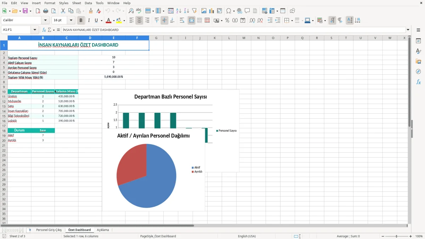
Task: Open the Font Size dropdown arrow
Action: [71, 21]
